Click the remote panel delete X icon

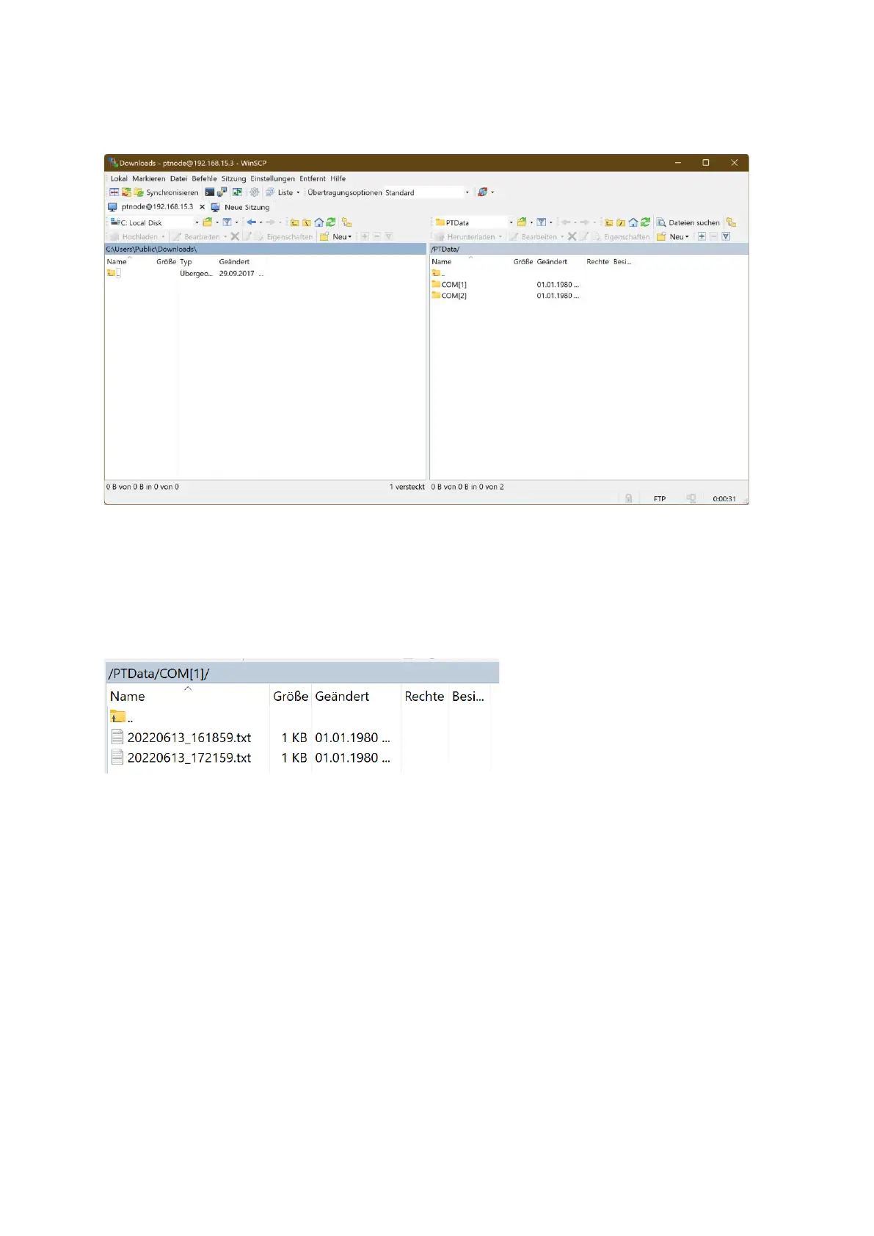[572, 237]
